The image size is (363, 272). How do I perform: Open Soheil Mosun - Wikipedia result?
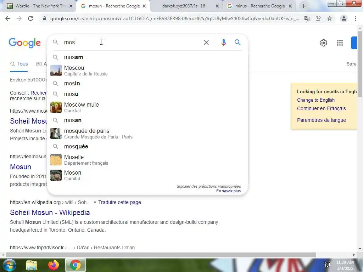coord(50,212)
